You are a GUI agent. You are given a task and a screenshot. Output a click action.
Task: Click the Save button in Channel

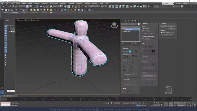[x=171, y=26]
